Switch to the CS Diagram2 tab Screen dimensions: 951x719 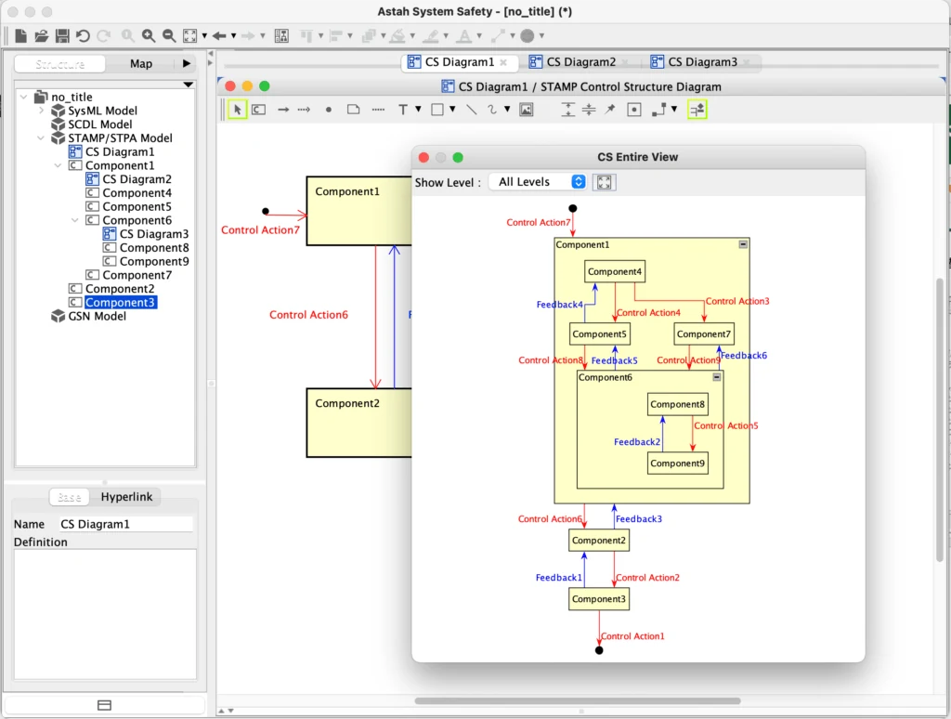click(x=580, y=62)
